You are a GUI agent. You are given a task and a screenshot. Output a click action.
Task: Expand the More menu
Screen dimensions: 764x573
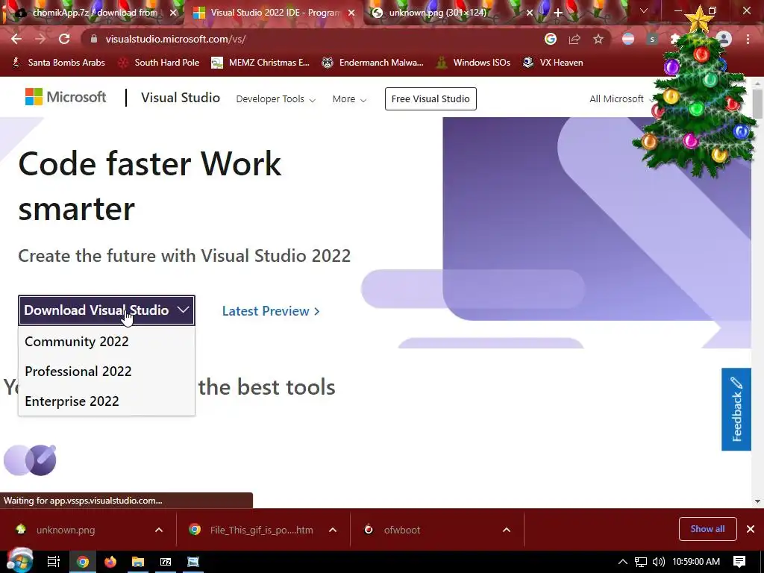coord(349,99)
